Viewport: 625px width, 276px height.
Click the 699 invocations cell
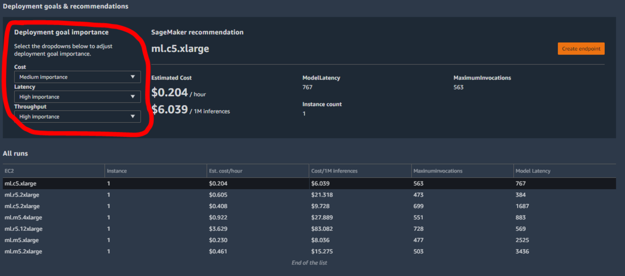(x=418, y=206)
